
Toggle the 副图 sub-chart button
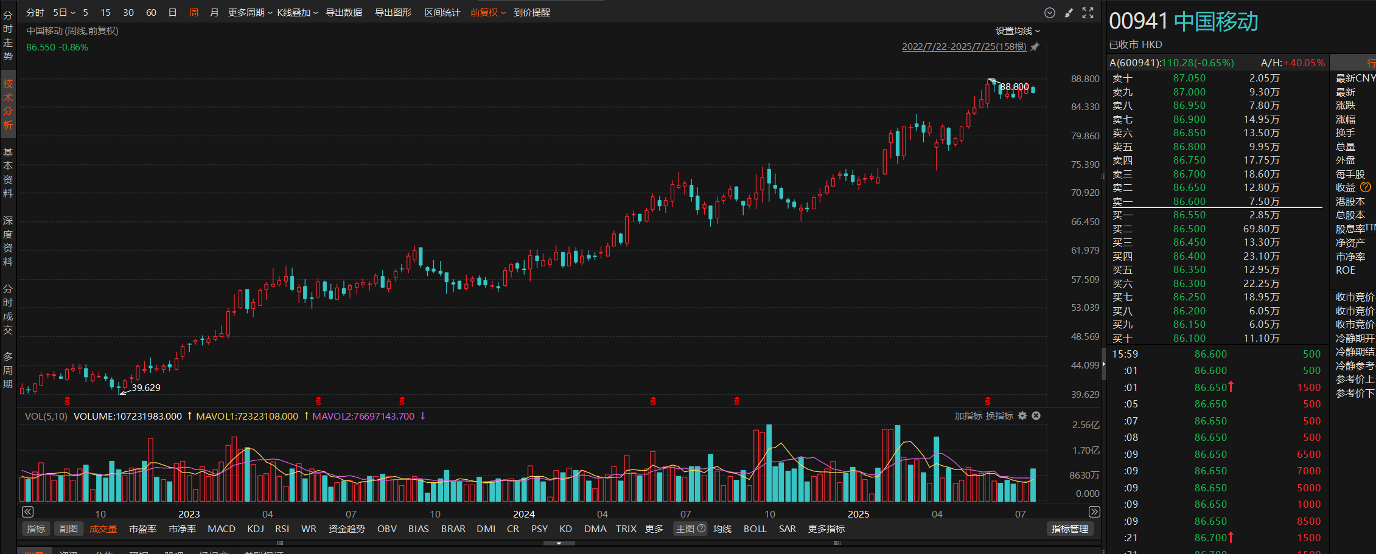68,529
